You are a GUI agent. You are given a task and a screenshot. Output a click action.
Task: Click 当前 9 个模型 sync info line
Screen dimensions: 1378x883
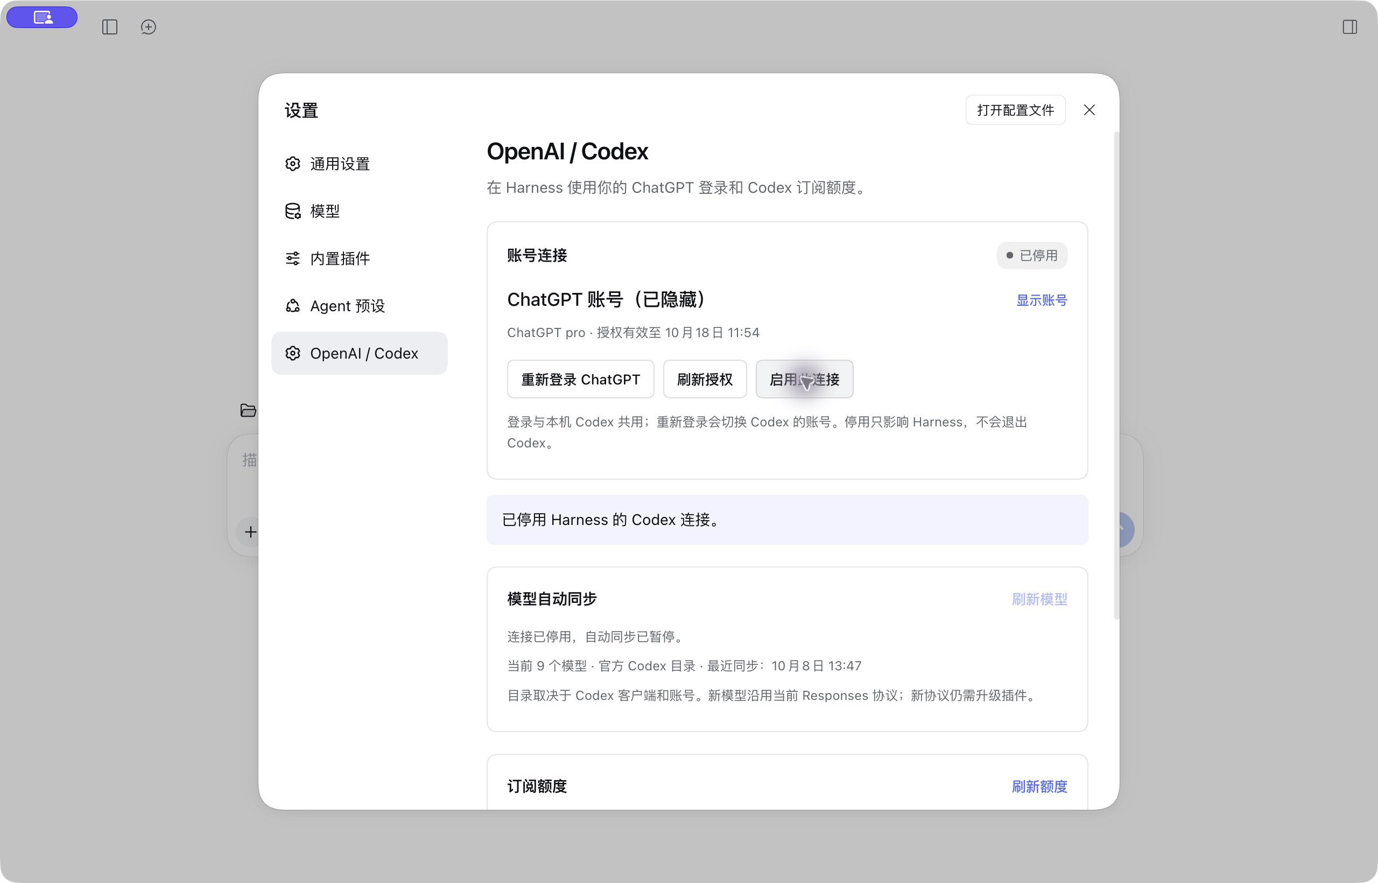point(684,665)
